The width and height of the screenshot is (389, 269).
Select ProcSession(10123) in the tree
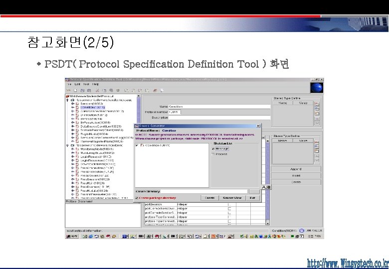tap(95, 179)
